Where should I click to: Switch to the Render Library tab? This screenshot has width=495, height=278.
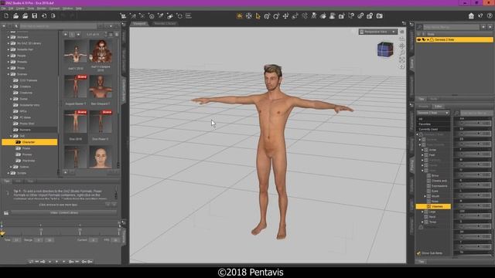[165, 24]
